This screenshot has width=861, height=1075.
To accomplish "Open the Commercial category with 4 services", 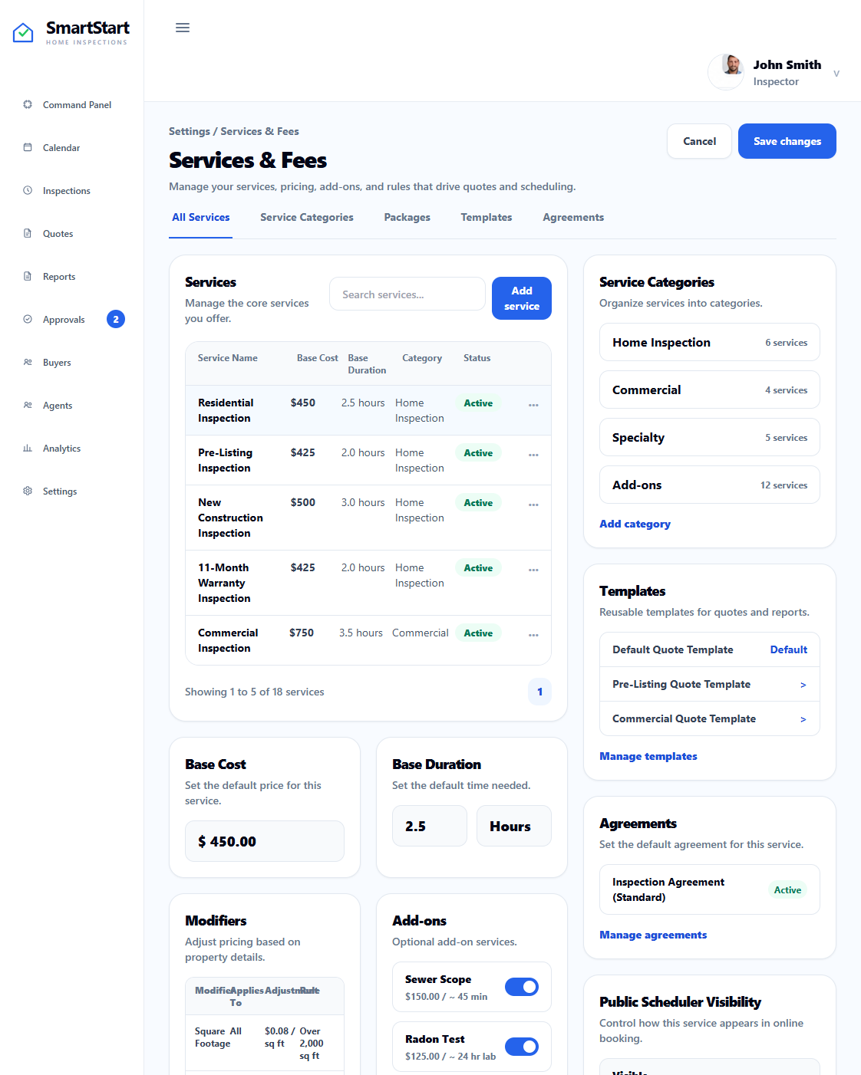I will coord(710,390).
